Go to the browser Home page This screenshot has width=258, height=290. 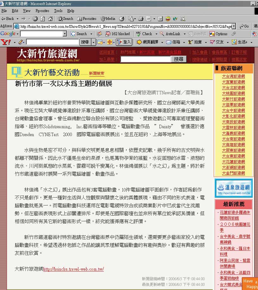(x=50, y=19)
